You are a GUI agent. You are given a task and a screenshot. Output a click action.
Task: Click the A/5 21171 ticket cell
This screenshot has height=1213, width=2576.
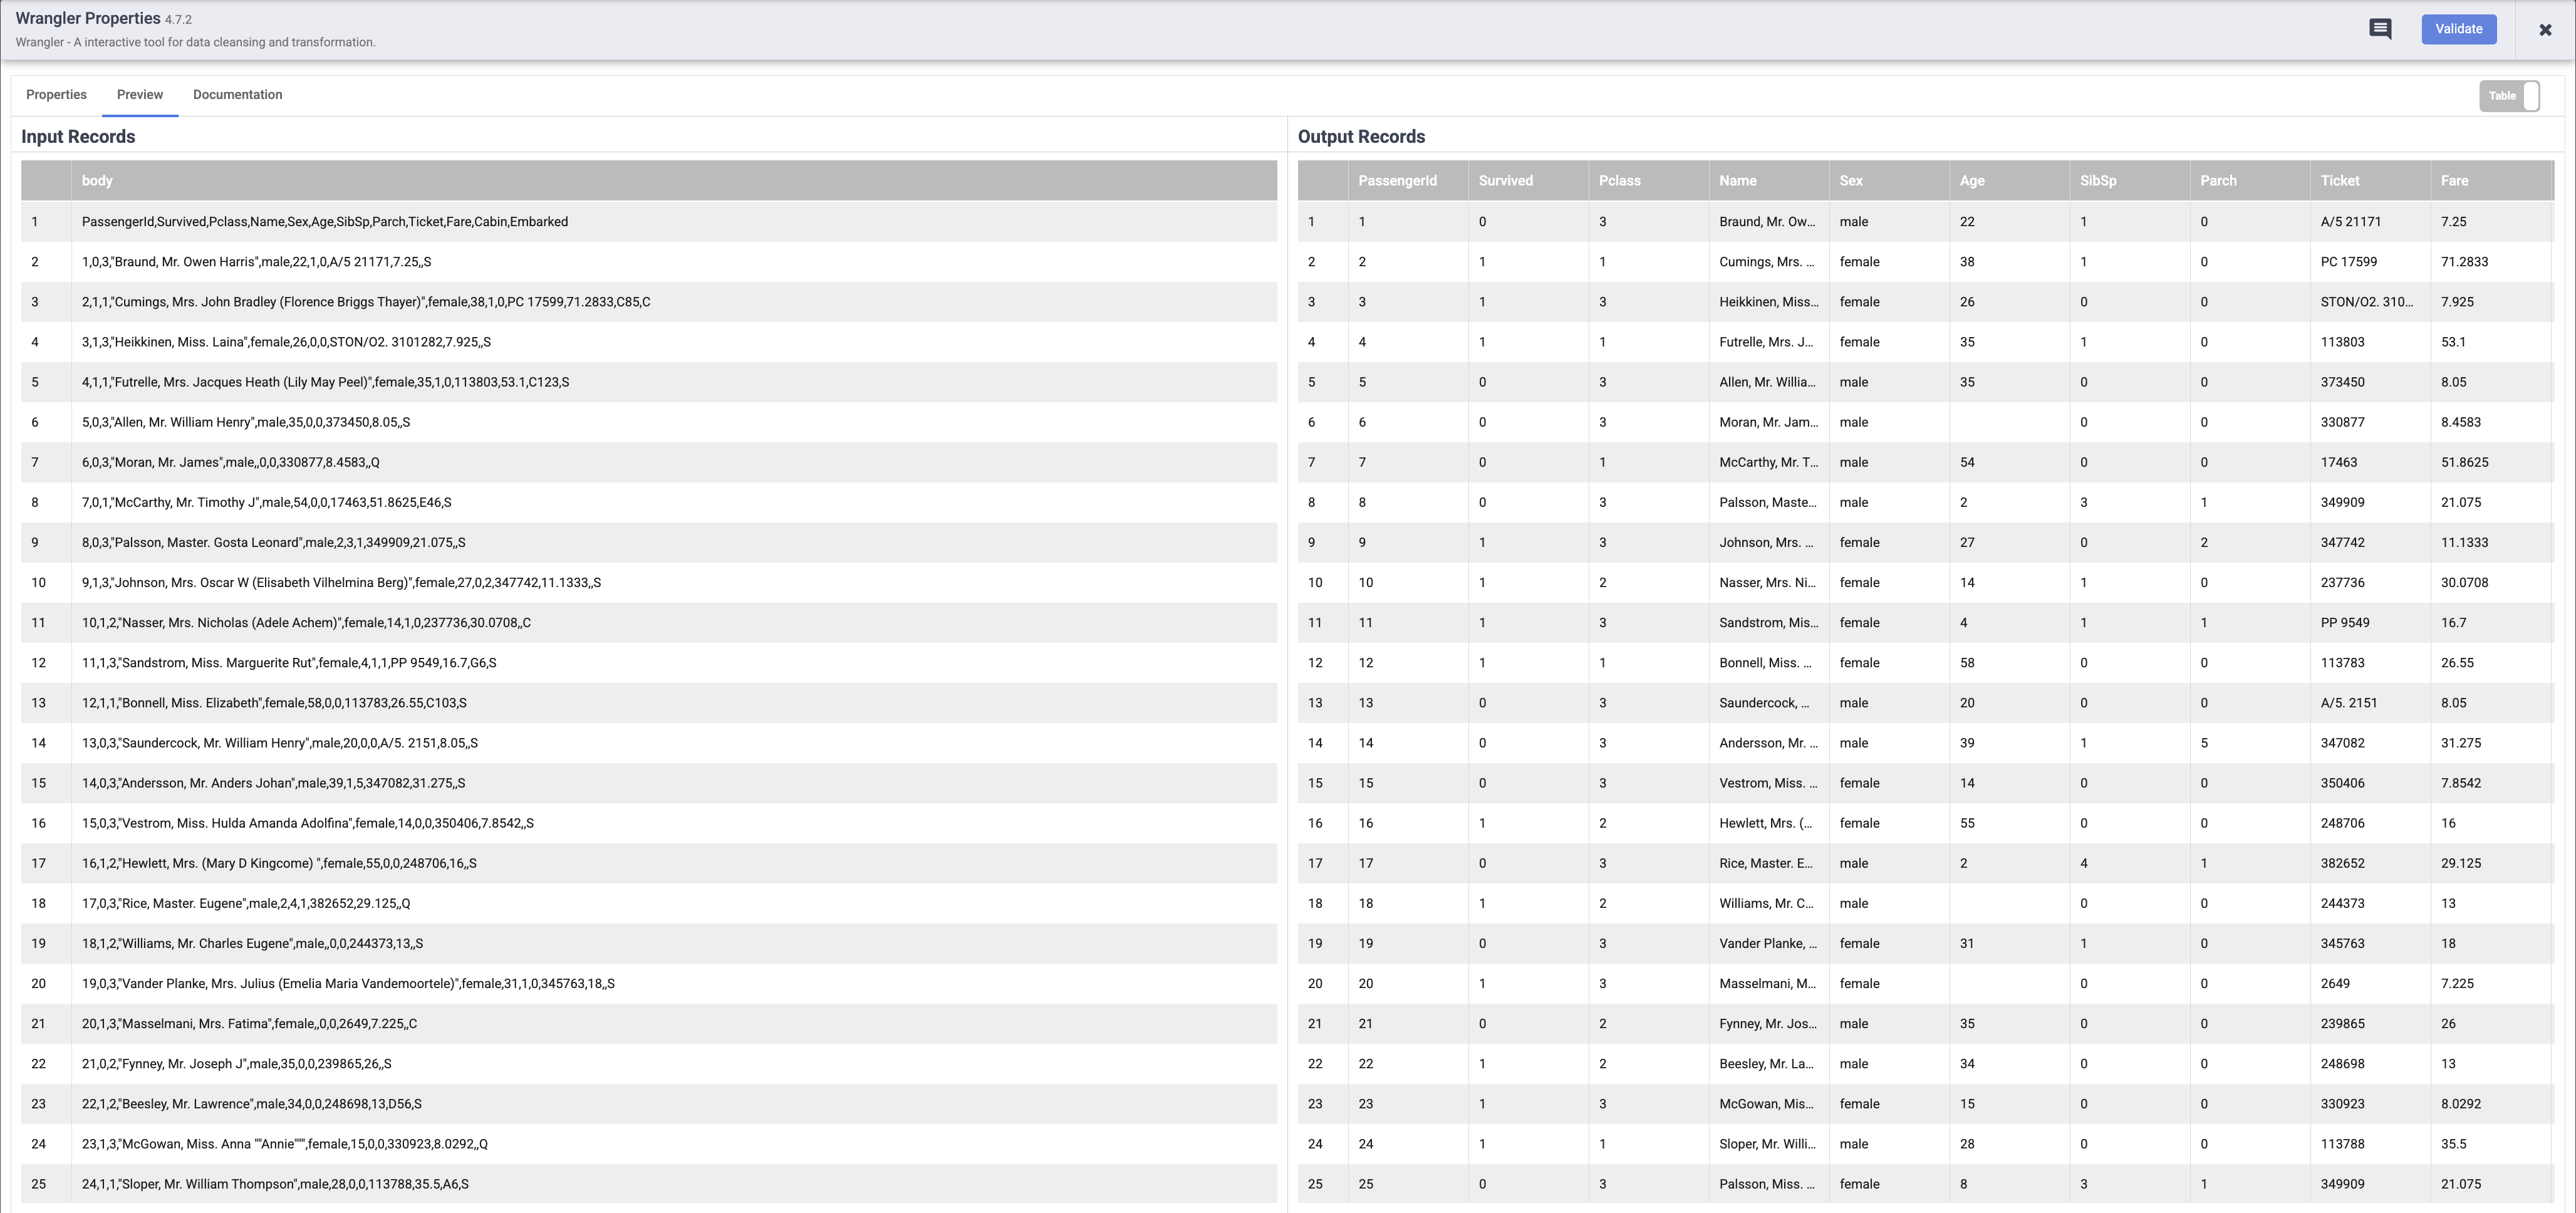(x=2350, y=222)
